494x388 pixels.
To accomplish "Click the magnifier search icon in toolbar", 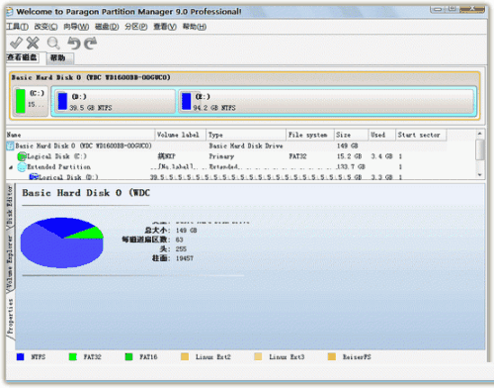I will pyautogui.click(x=53, y=44).
